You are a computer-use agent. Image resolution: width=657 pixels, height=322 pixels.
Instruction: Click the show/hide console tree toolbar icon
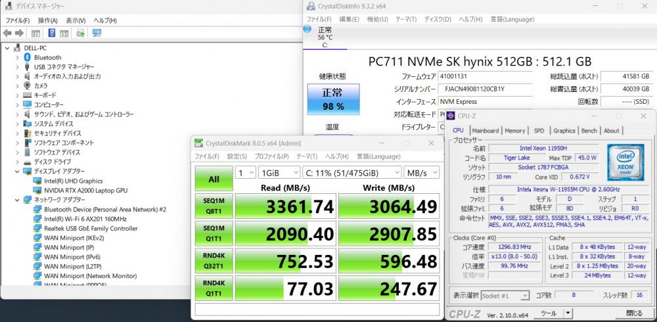click(x=35, y=33)
